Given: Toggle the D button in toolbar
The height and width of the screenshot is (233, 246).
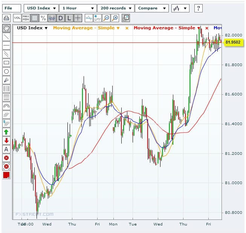Looking at the screenshot, I should click(61, 18).
